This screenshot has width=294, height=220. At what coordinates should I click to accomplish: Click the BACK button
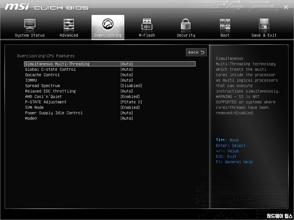[196, 52]
